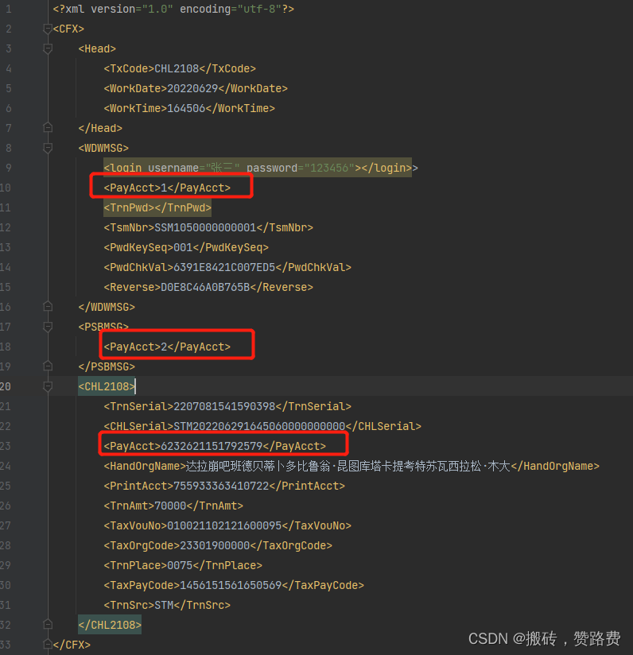633x655 pixels.
Task: Click the empty TrnPwd tag
Action: 157,207
